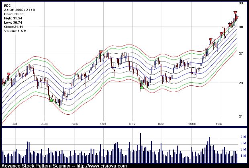Viewport: 249px width, 168px height.
Task: Click the Aug month label
Action: 45,124
